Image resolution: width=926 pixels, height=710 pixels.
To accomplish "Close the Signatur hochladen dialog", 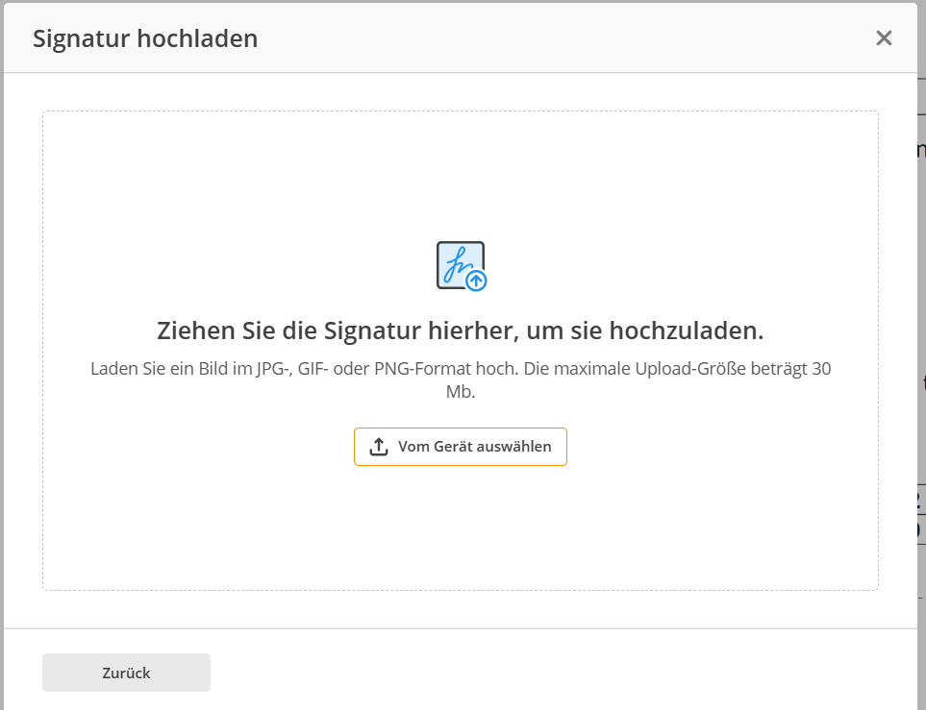I will 884,37.
